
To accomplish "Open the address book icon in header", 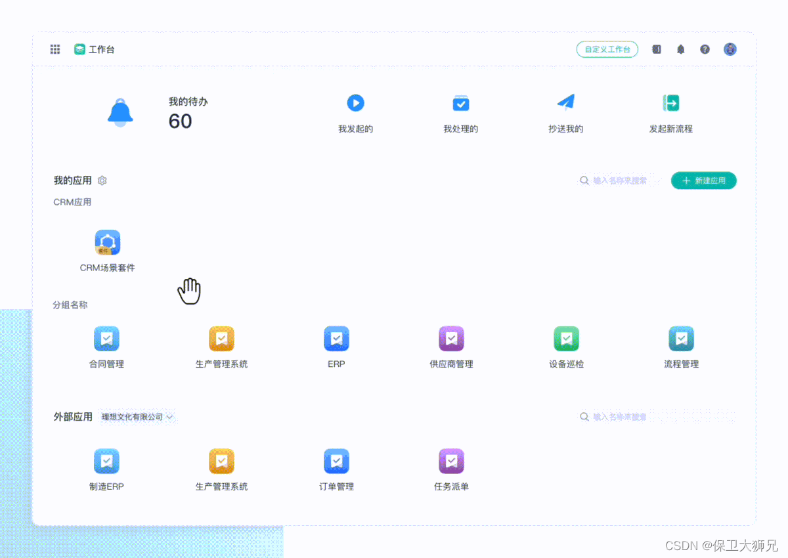I will [x=657, y=49].
